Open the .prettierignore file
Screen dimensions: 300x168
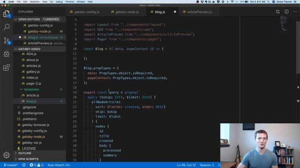pos(39,113)
